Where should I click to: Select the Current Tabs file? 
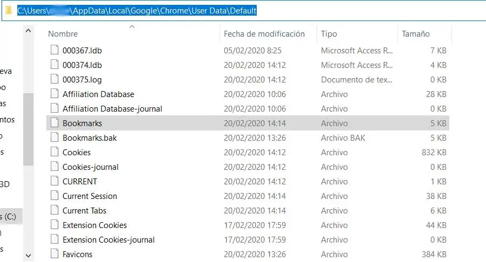(84, 210)
